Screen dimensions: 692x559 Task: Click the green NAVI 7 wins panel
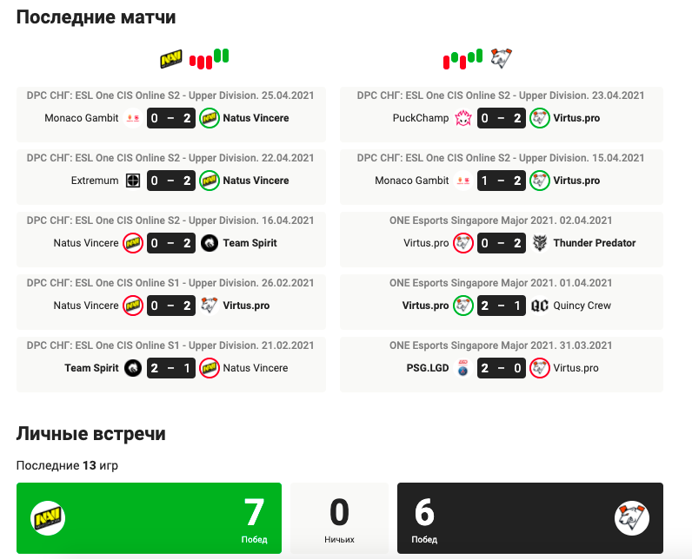pos(149,518)
